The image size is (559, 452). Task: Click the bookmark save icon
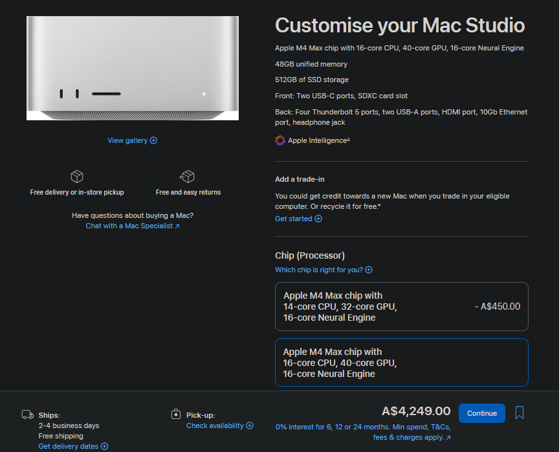tap(520, 413)
